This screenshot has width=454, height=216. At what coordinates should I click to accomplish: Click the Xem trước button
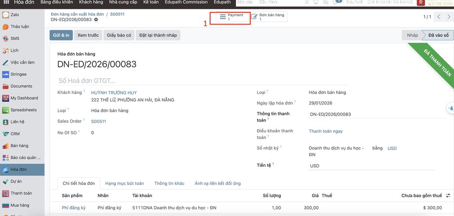coord(88,35)
